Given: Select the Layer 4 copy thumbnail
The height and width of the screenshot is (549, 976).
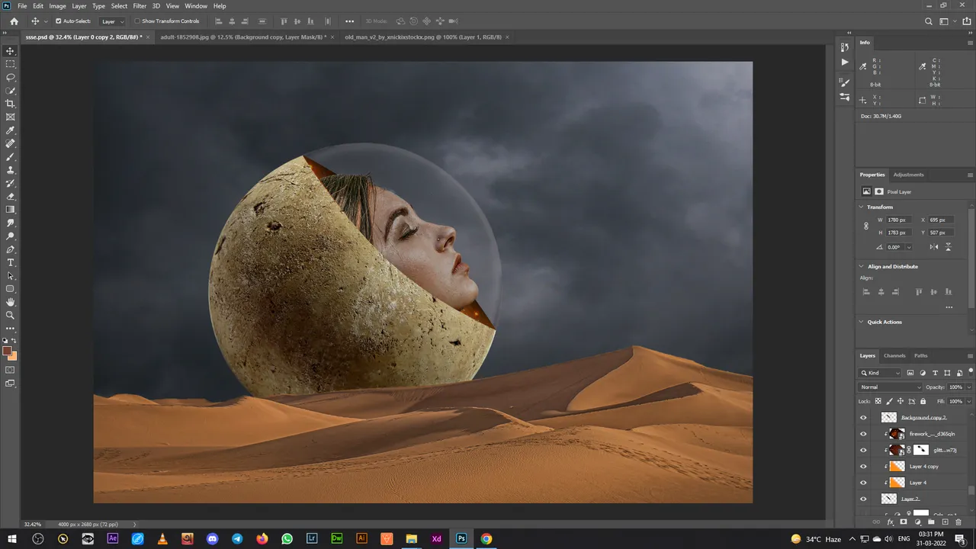Looking at the screenshot, I should point(897,466).
